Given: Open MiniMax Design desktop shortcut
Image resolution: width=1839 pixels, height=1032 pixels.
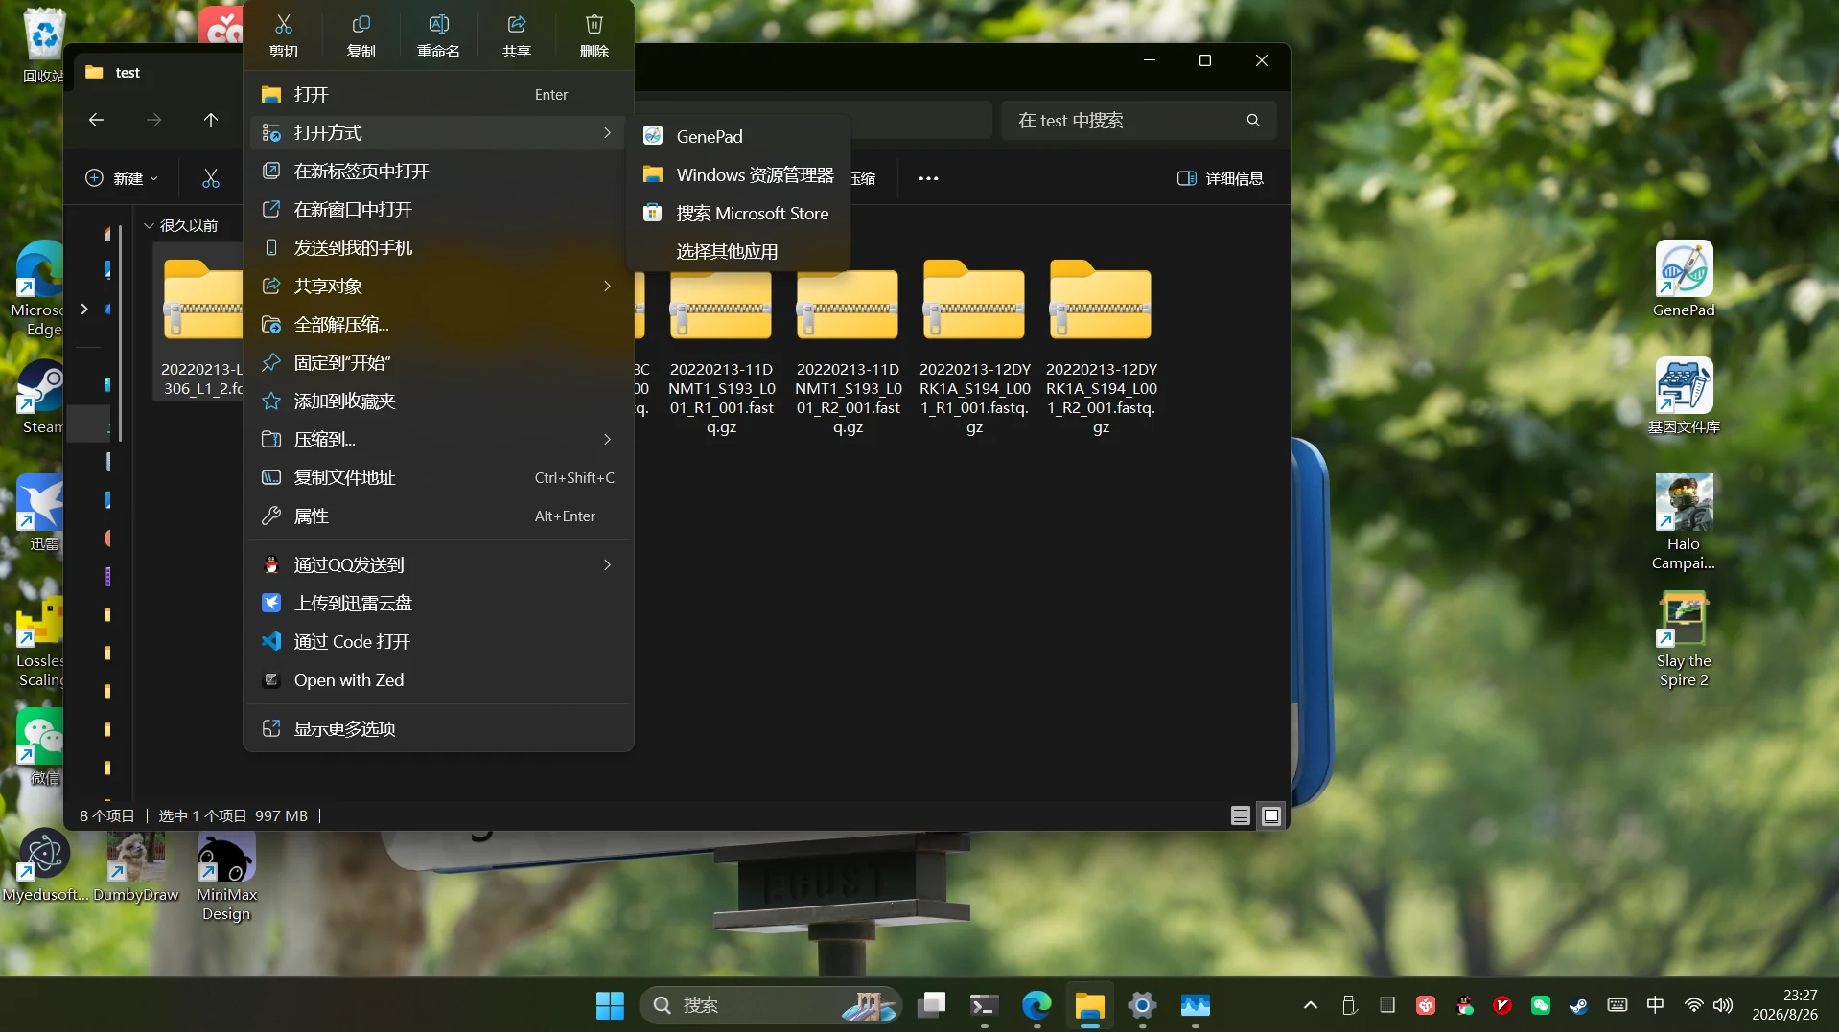Looking at the screenshot, I should tap(226, 877).
